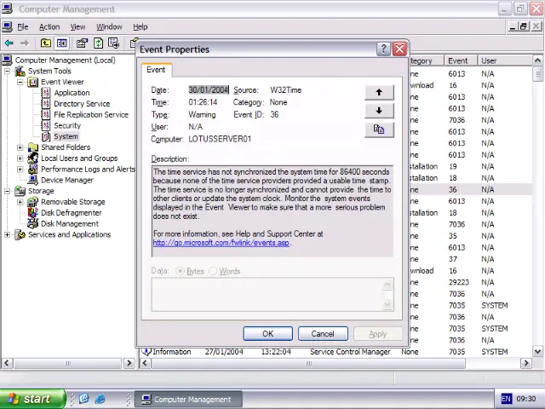Click the first quick launch icon on the taskbar
Viewport: 545px width, 409px height.
click(84, 399)
